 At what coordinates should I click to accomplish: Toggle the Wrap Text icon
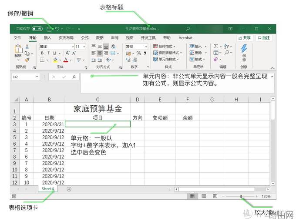click(x=113, y=46)
